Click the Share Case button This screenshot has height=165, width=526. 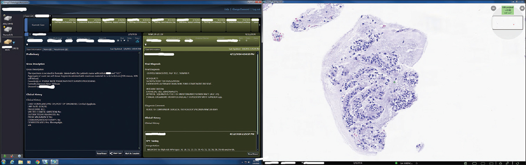116,153
